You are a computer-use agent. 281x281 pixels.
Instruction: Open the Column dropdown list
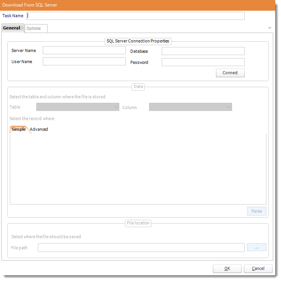190,107
